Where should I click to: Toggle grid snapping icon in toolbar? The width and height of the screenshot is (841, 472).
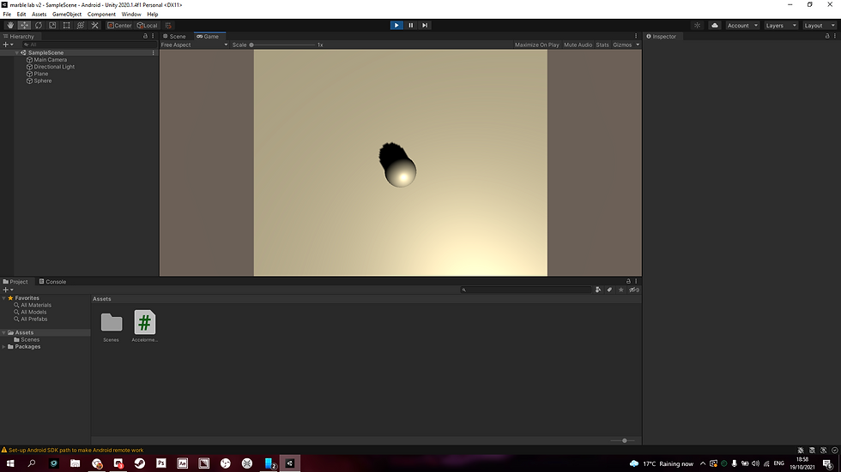pyautogui.click(x=168, y=25)
